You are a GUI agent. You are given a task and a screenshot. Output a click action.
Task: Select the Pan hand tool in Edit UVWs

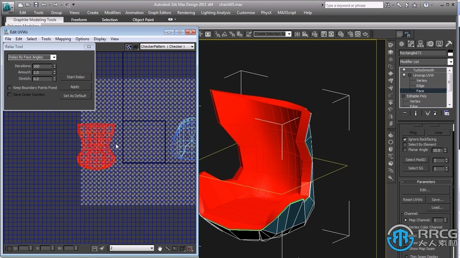[160, 248]
